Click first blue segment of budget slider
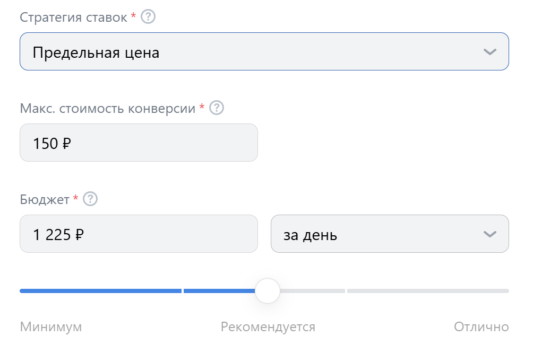This screenshot has height=354, width=550. [x=101, y=291]
